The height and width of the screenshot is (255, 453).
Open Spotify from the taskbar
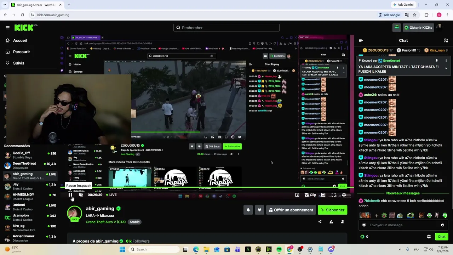[x=279, y=249]
